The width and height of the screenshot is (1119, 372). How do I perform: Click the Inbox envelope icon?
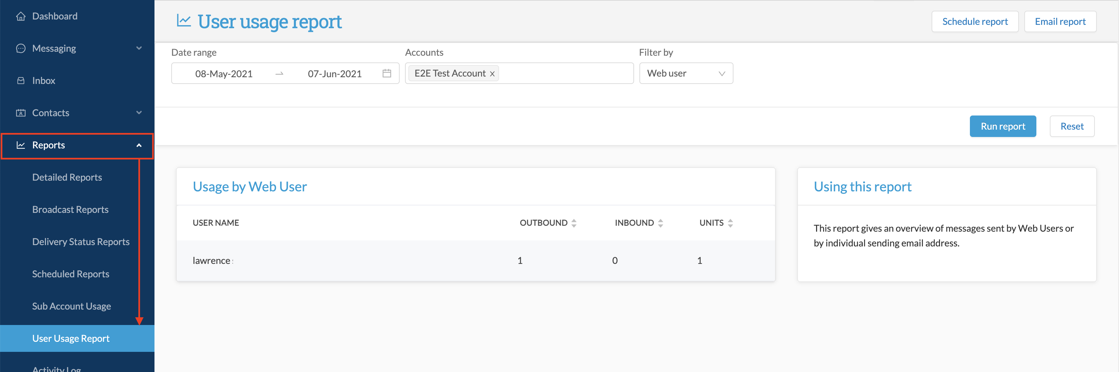coord(20,81)
